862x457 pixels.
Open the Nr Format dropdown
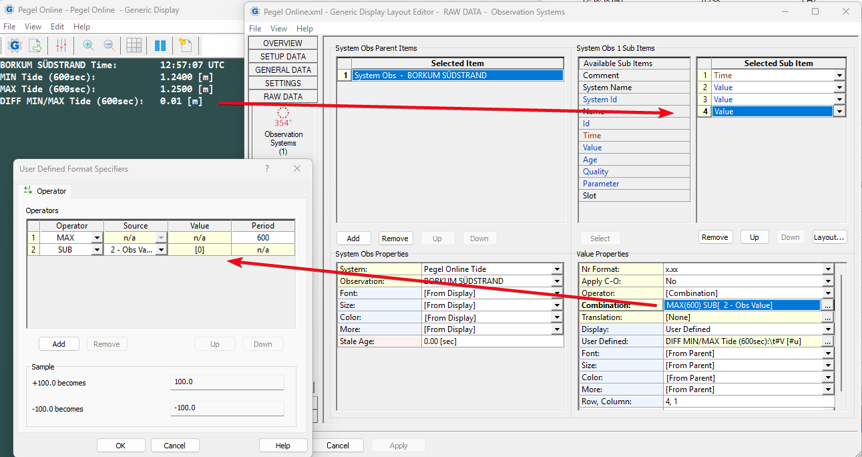click(x=828, y=269)
